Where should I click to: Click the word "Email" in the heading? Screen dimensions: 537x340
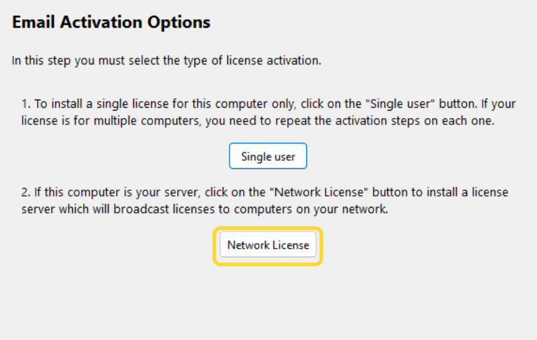point(34,23)
